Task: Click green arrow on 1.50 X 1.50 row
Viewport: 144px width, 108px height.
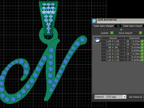Action: (x=142, y=41)
